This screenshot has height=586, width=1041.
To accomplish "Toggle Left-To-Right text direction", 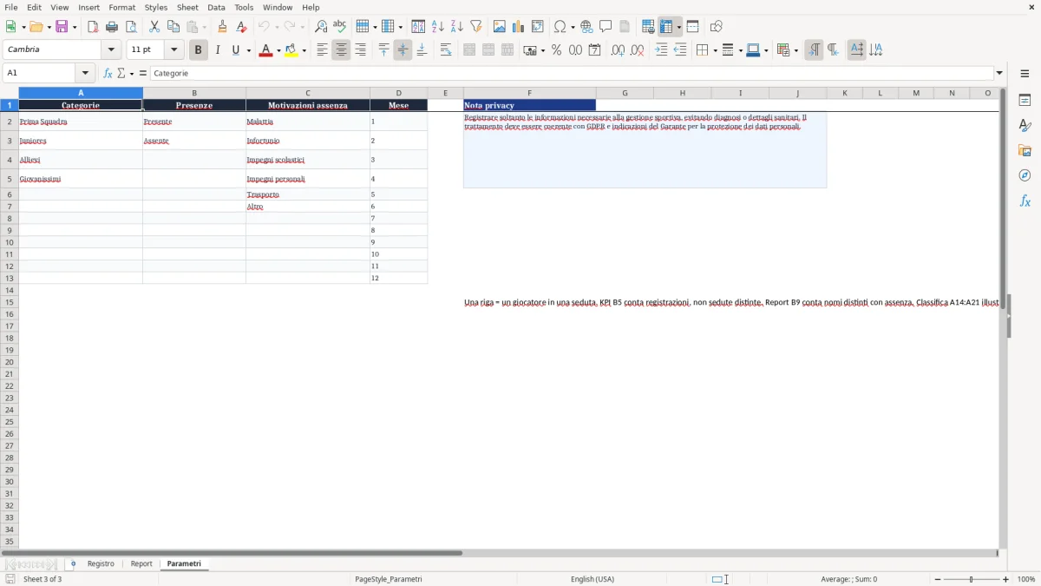I will coord(814,50).
